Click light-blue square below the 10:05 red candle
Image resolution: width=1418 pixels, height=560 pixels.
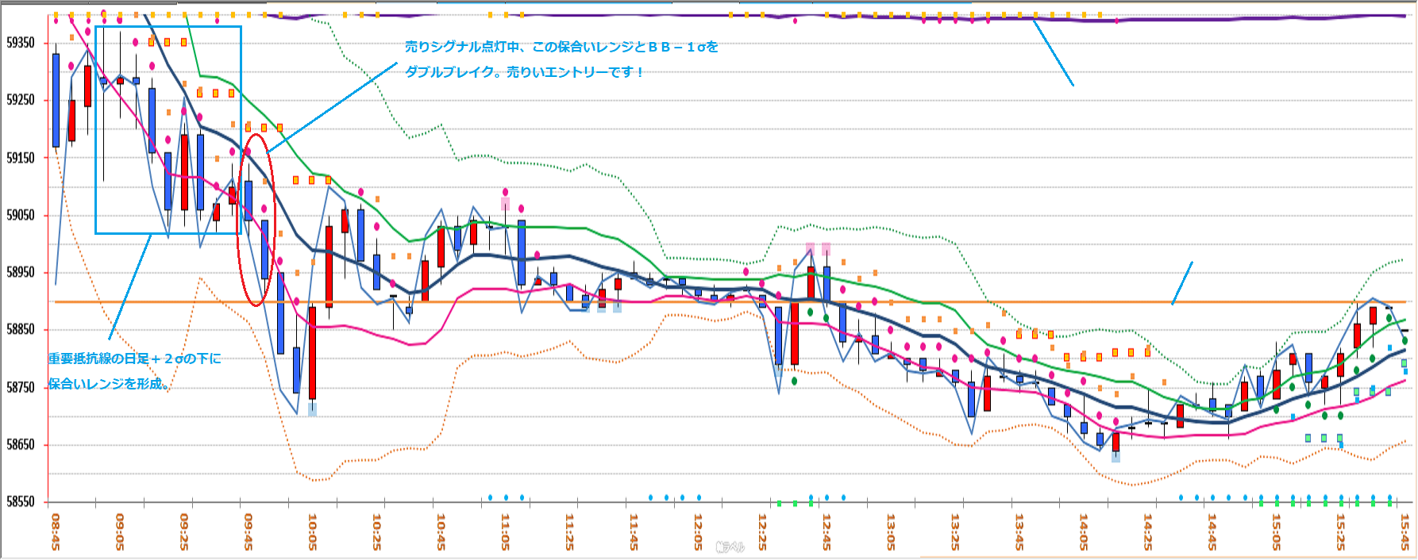pyautogui.click(x=312, y=409)
